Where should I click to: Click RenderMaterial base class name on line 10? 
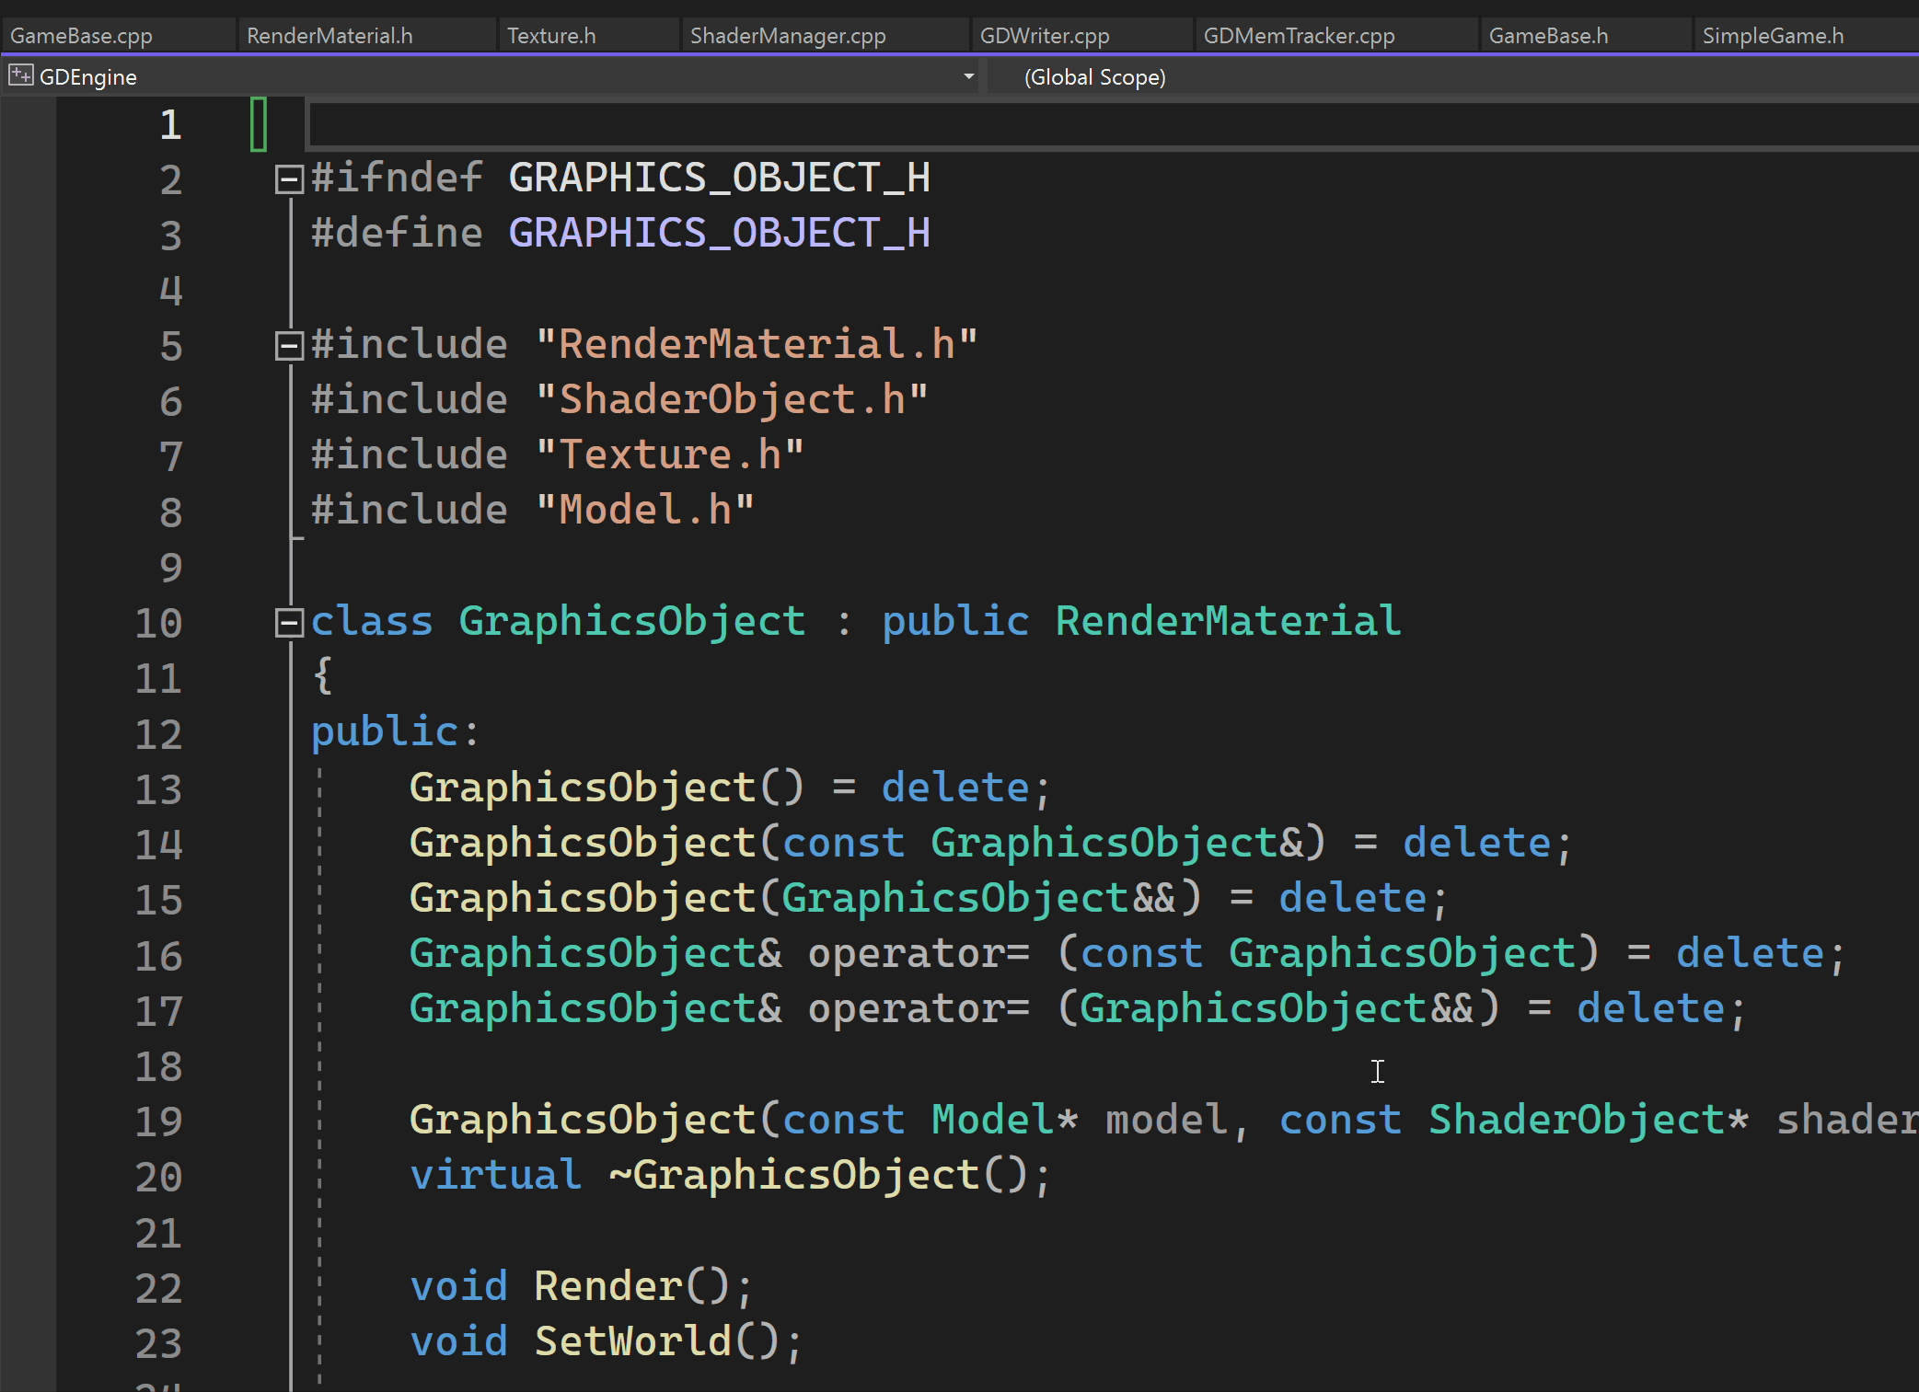click(1228, 621)
